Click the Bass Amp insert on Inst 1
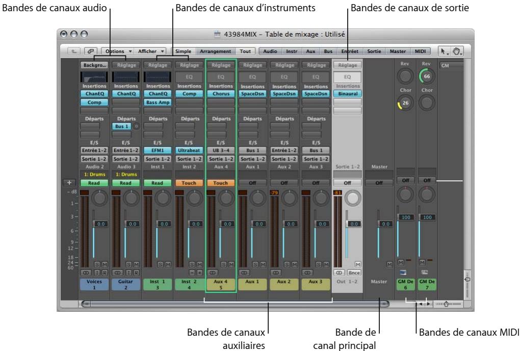Image resolution: width=520 pixels, height=351 pixels. coord(158,102)
